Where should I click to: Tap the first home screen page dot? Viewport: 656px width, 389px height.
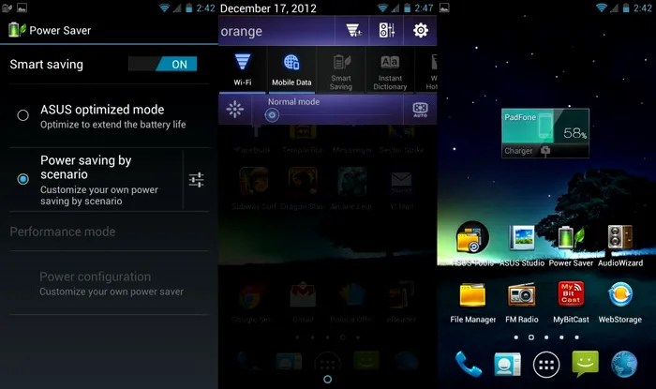tap(515, 337)
